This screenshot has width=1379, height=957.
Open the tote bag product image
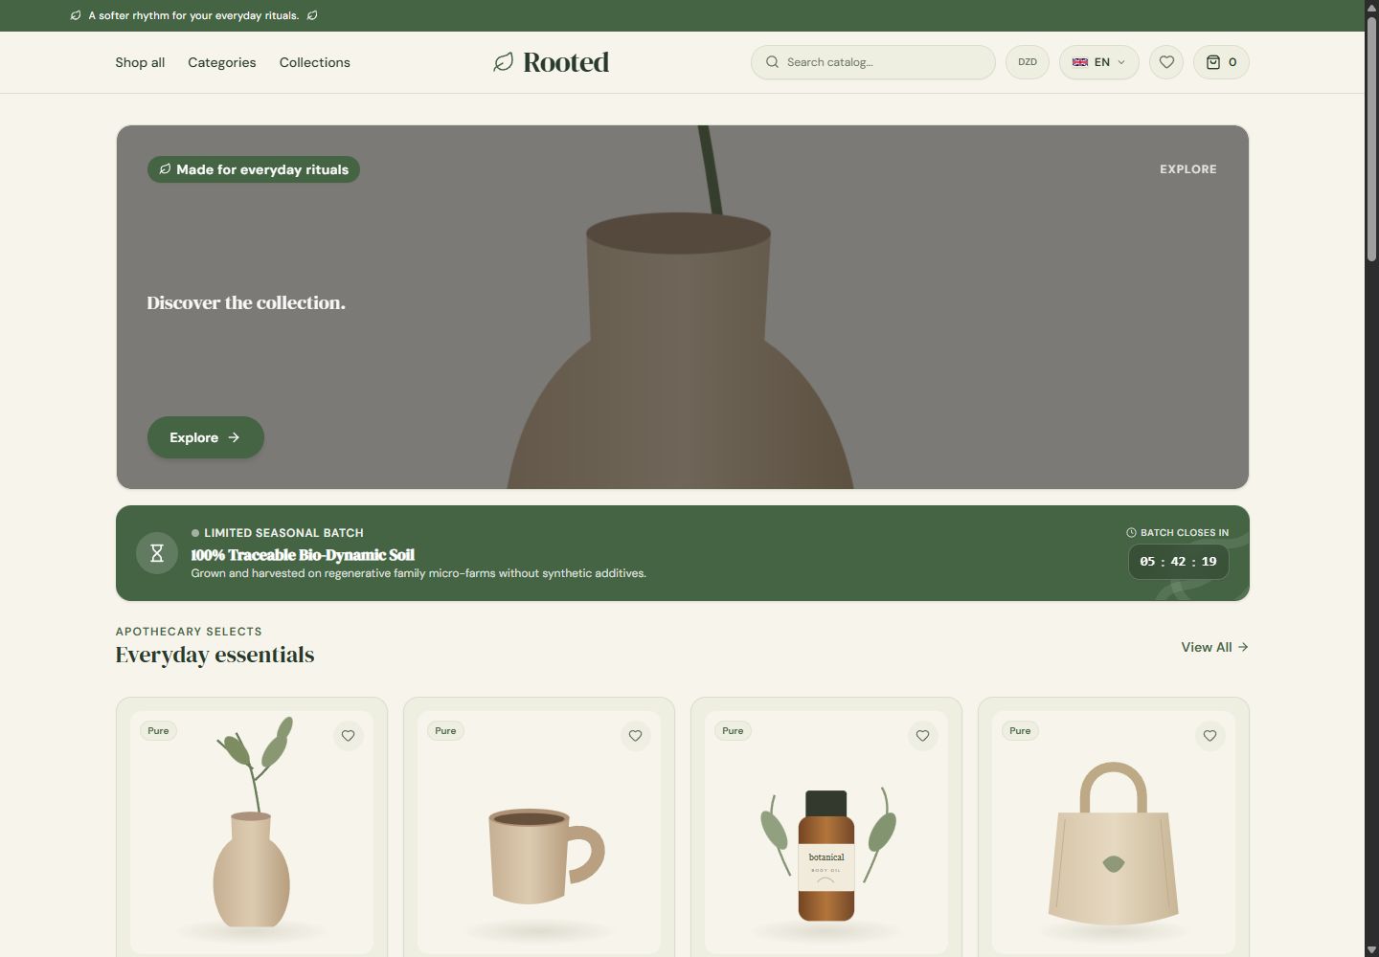point(1114,833)
